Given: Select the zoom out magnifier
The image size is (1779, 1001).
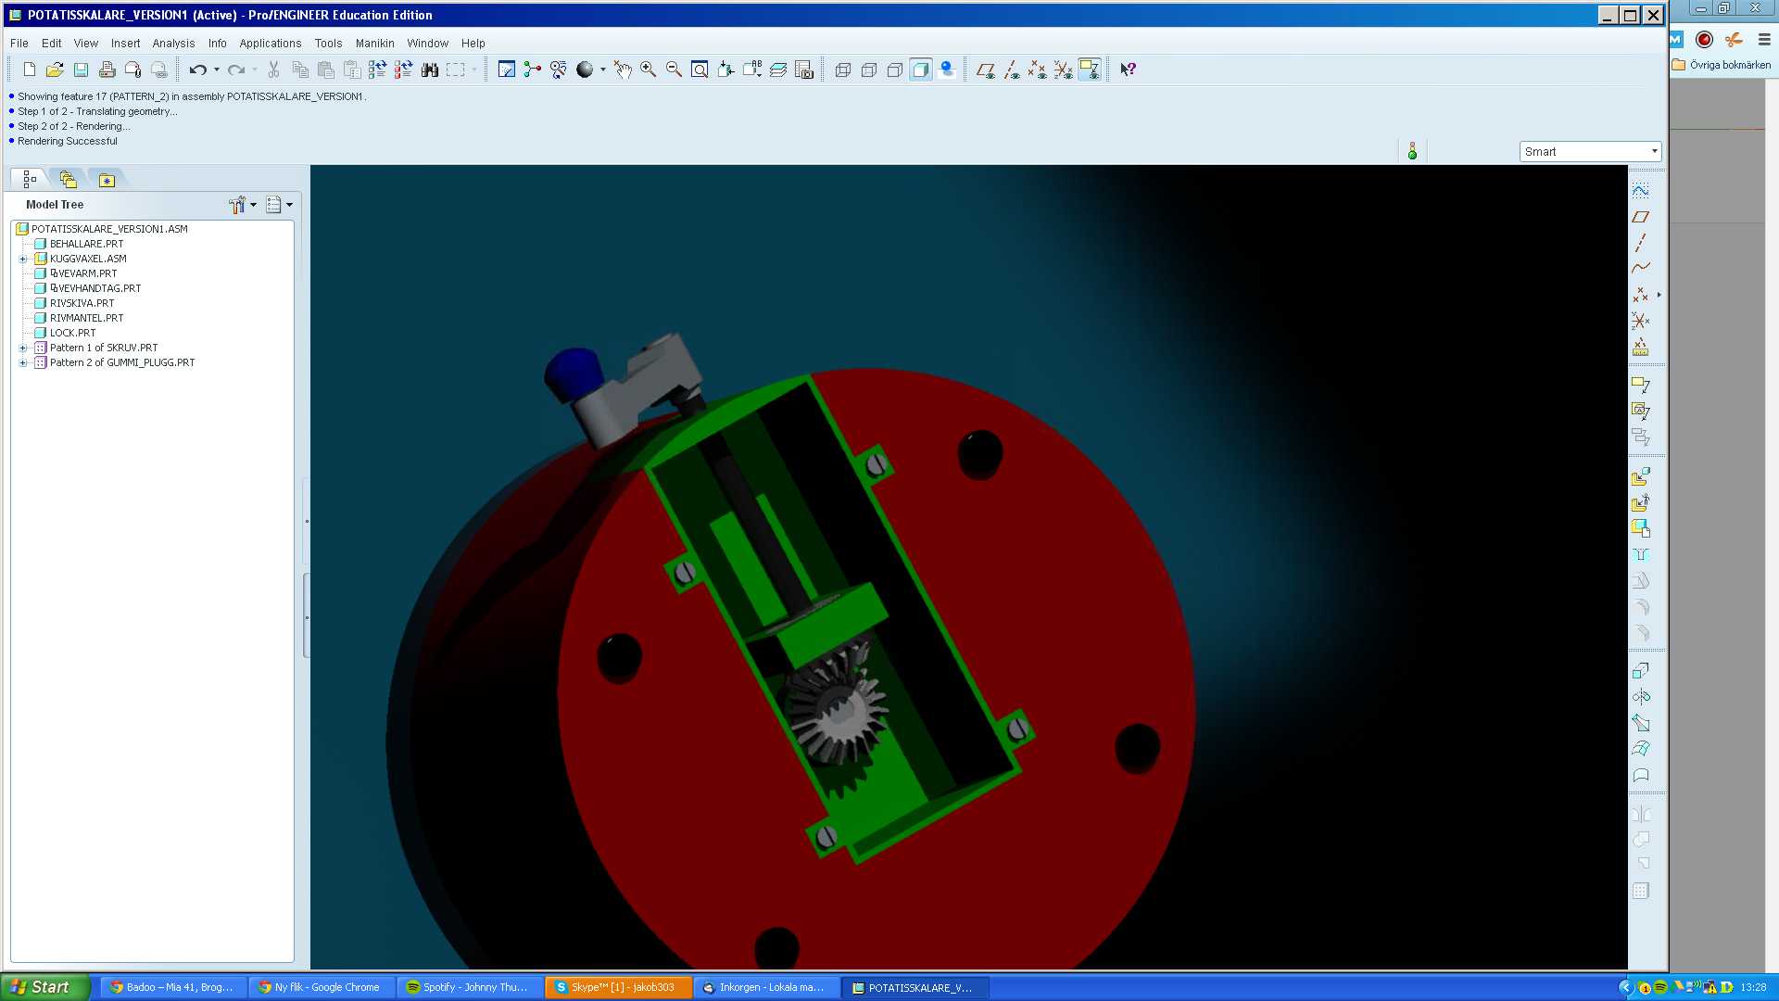Looking at the screenshot, I should [675, 70].
